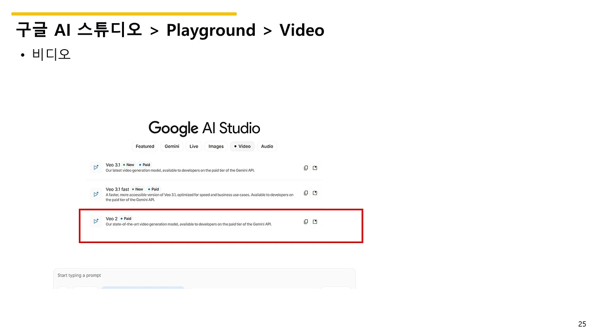Click the New badge beside Veo 3.1
594x334 pixels.
[x=129, y=165]
